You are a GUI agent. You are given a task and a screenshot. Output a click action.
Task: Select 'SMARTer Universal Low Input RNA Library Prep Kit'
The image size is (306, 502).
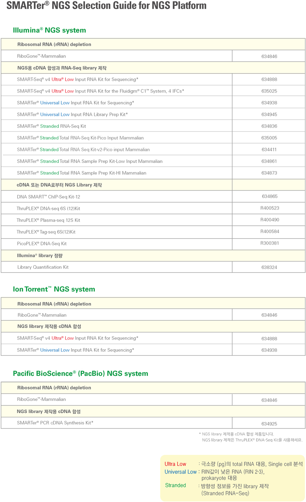point(72,115)
